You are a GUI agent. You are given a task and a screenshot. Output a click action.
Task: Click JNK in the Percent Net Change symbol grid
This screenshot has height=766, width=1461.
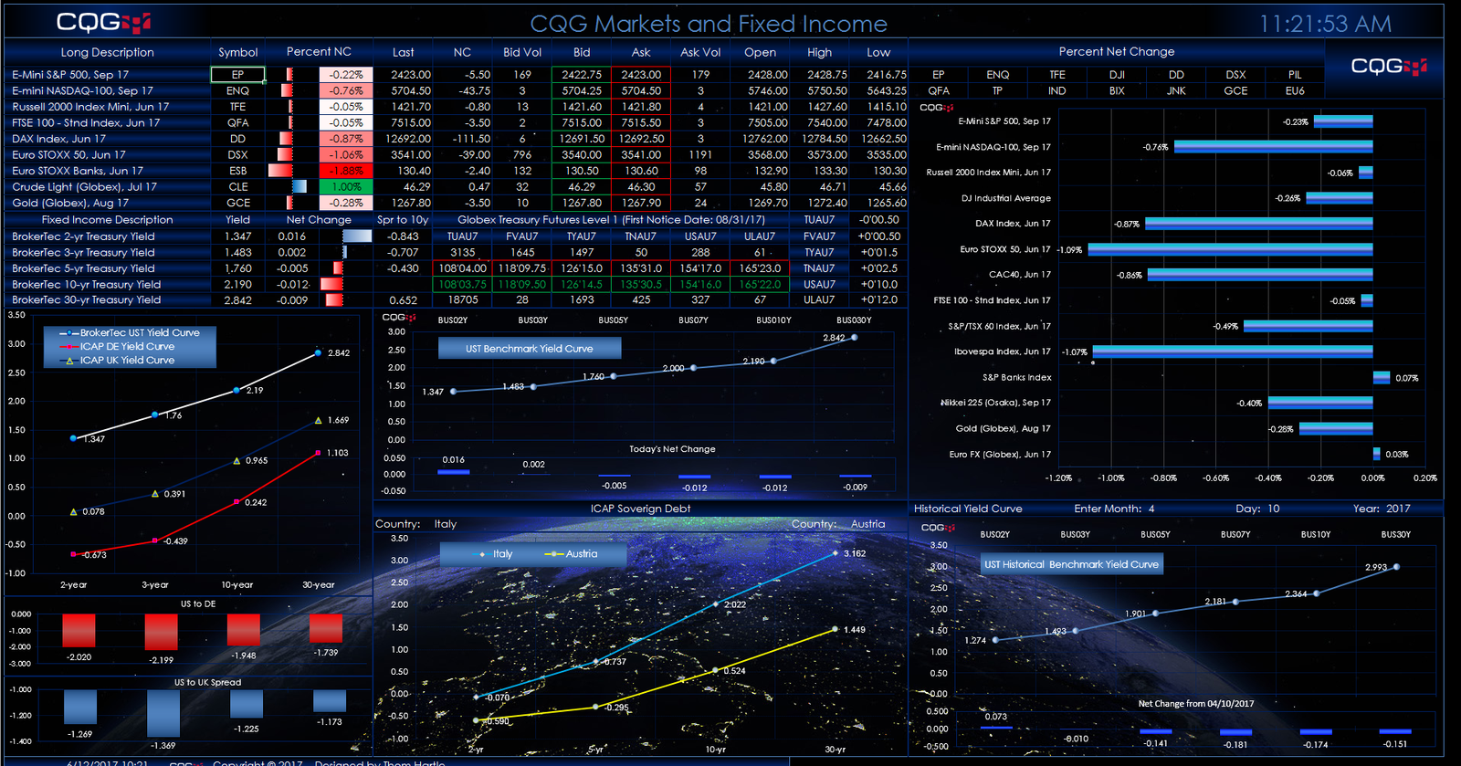coord(1176,90)
